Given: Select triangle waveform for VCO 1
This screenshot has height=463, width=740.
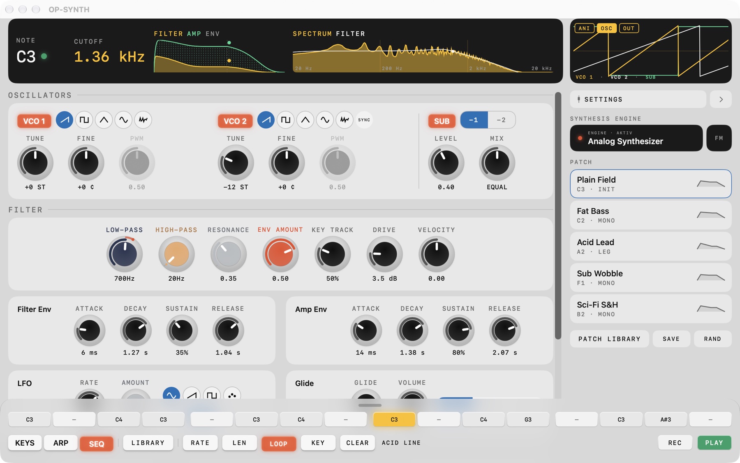Looking at the screenshot, I should (104, 120).
